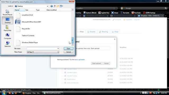Viewport: 169px width, 95px height.
Task: Switch to Microsoft Excel taskbar button
Action: tap(53, 93)
